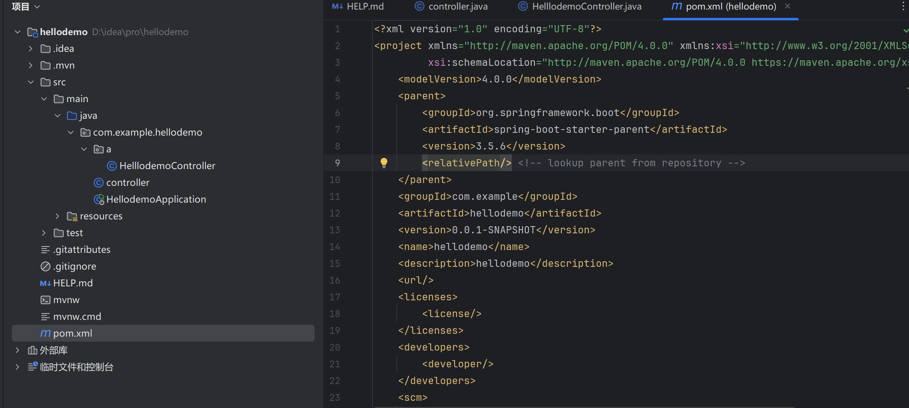Expand the resources folder
The image size is (909, 408).
[x=57, y=216]
